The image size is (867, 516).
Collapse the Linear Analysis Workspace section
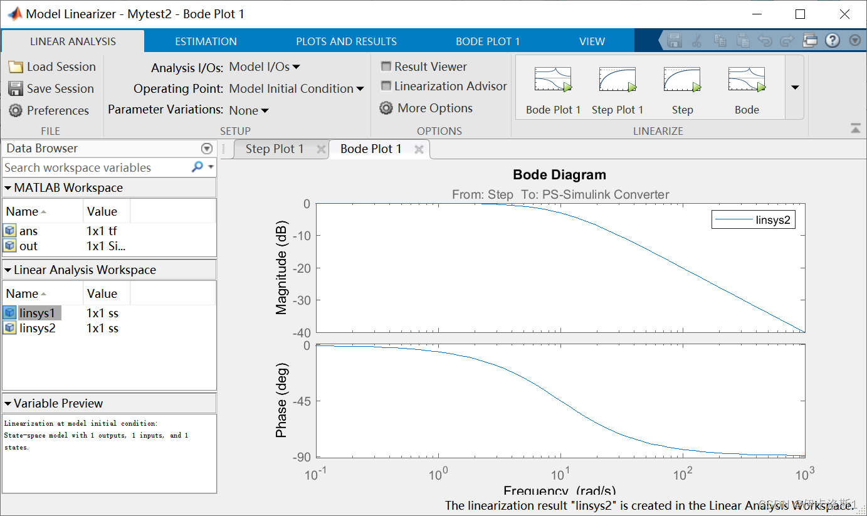[8, 270]
